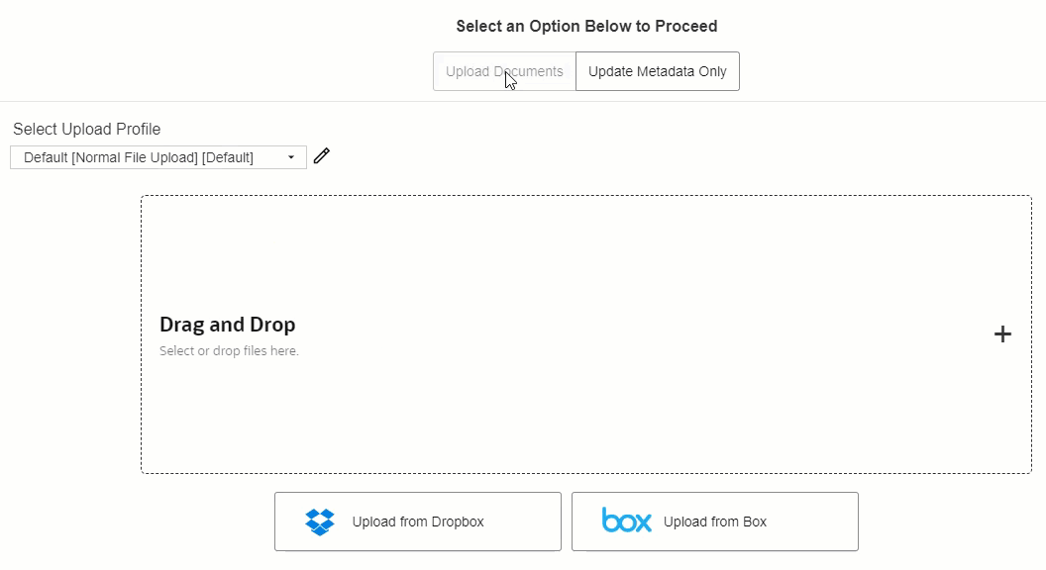Choose Upload from Box
The image size is (1046, 570).
click(x=714, y=522)
